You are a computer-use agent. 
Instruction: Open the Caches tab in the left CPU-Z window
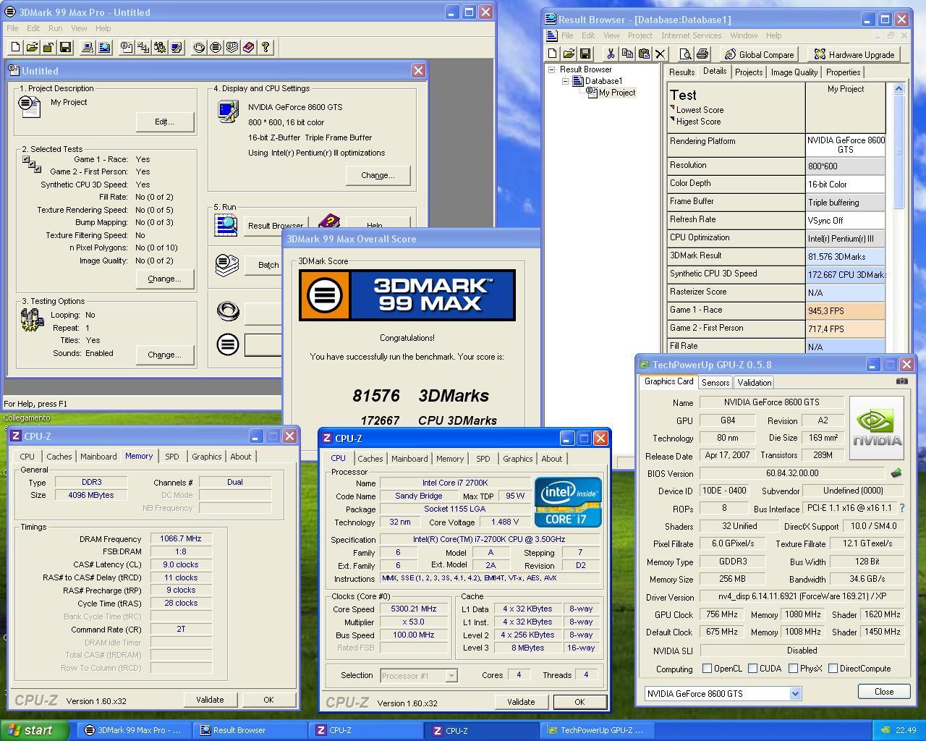coord(59,457)
